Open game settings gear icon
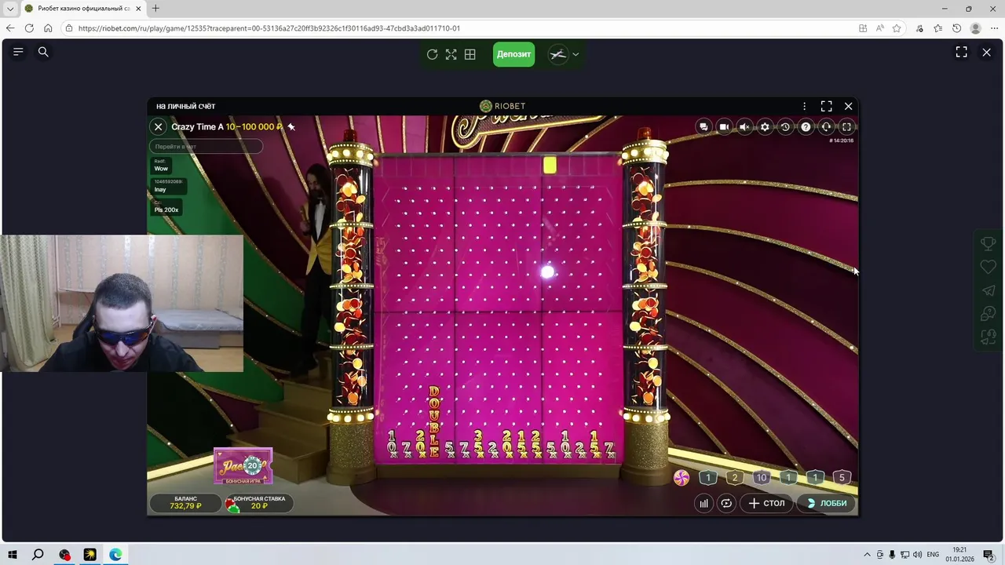The height and width of the screenshot is (565, 1005). [x=765, y=127]
